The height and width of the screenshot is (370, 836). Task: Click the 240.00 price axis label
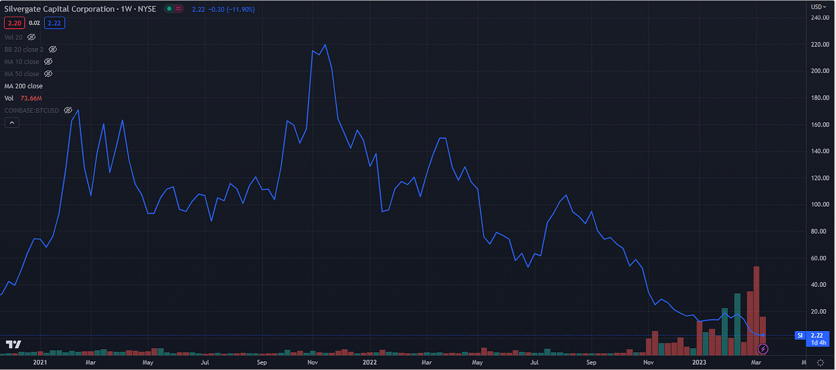(819, 18)
